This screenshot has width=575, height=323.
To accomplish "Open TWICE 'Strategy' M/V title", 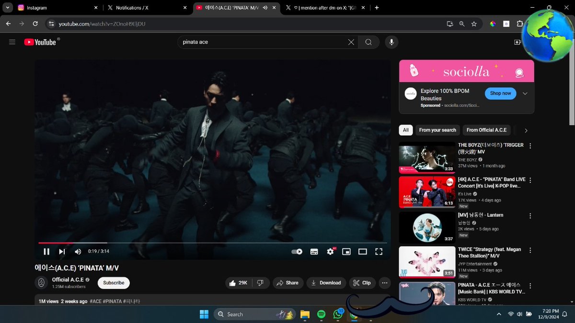I will pos(490,253).
